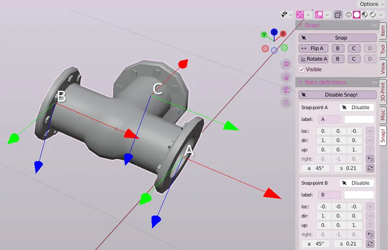Toggle the perspective/orthographic grid icon

point(286,103)
